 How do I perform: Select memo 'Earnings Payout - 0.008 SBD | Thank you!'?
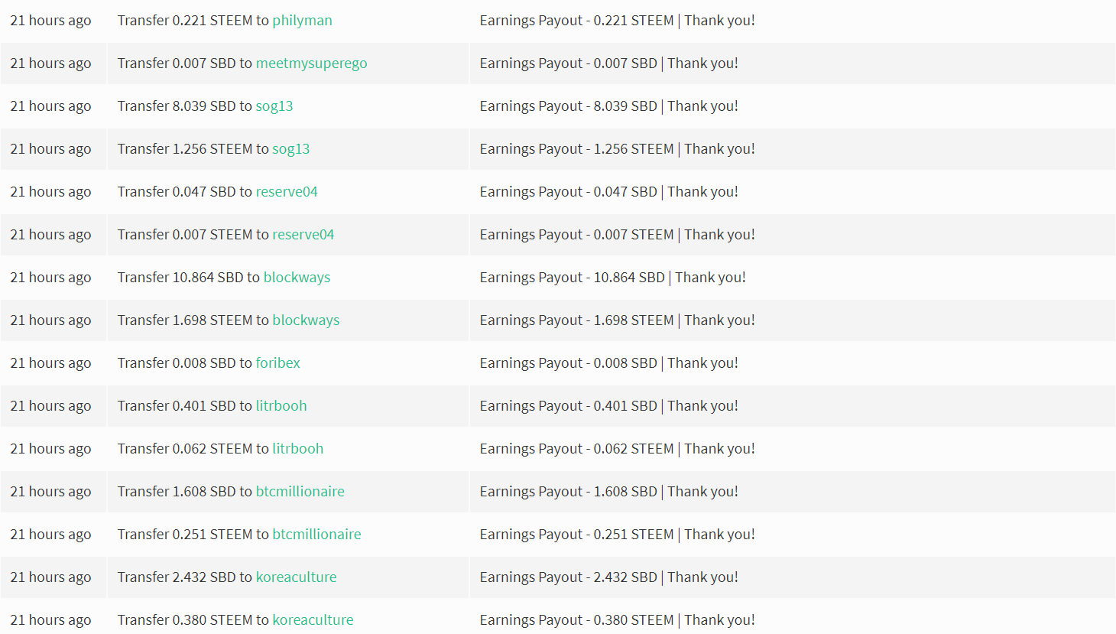609,363
